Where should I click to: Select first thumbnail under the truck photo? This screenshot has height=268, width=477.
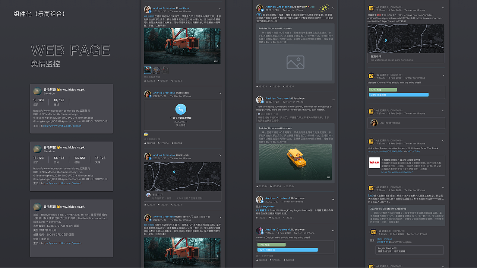[x=148, y=70]
